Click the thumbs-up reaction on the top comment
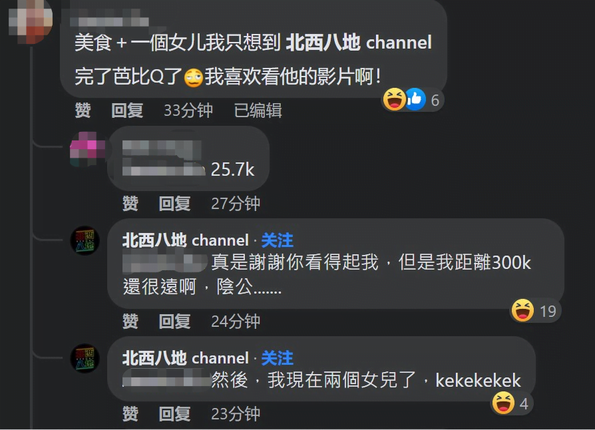 (x=415, y=99)
